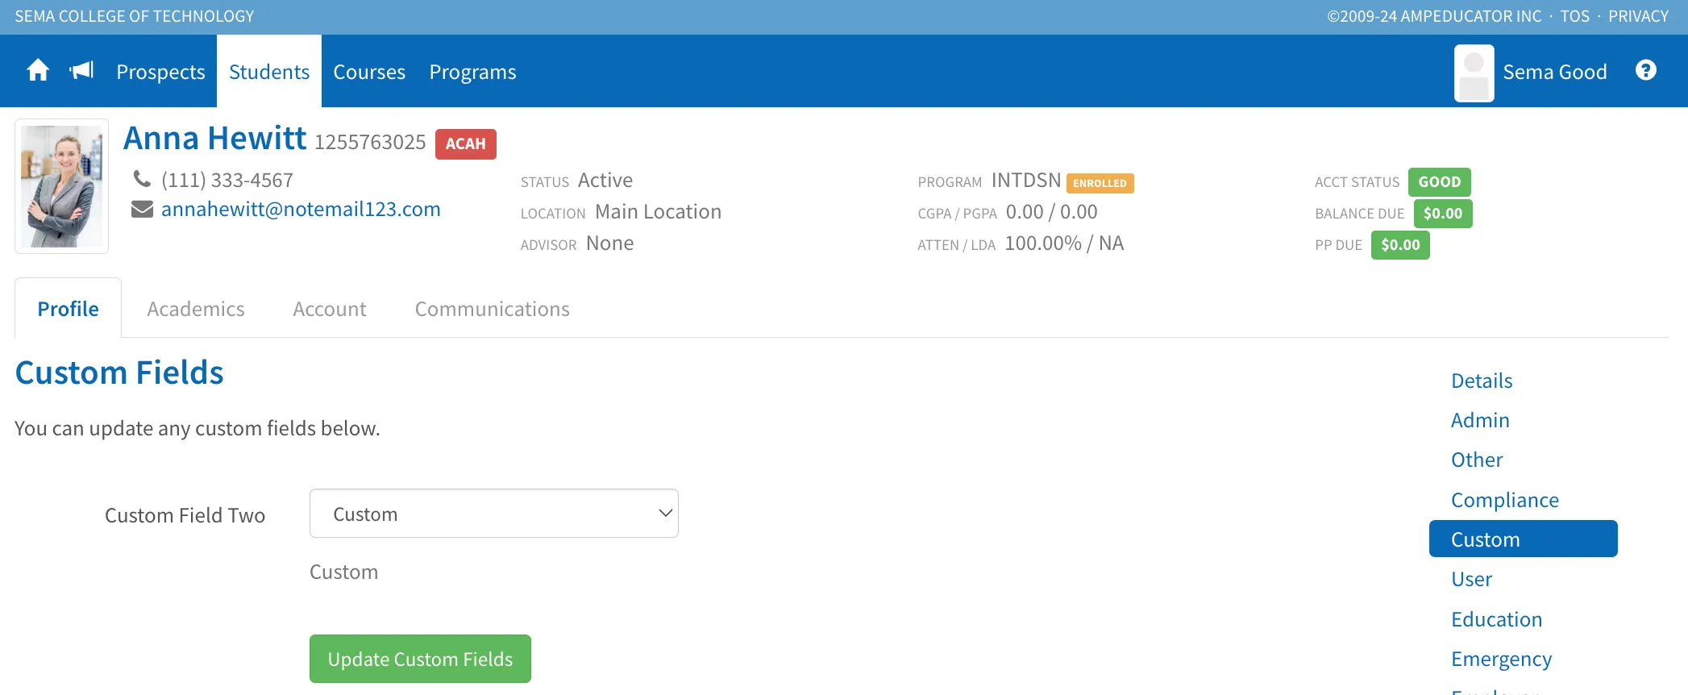Click the INTDSN program code
The height and width of the screenshot is (695, 1688).
point(1026,180)
